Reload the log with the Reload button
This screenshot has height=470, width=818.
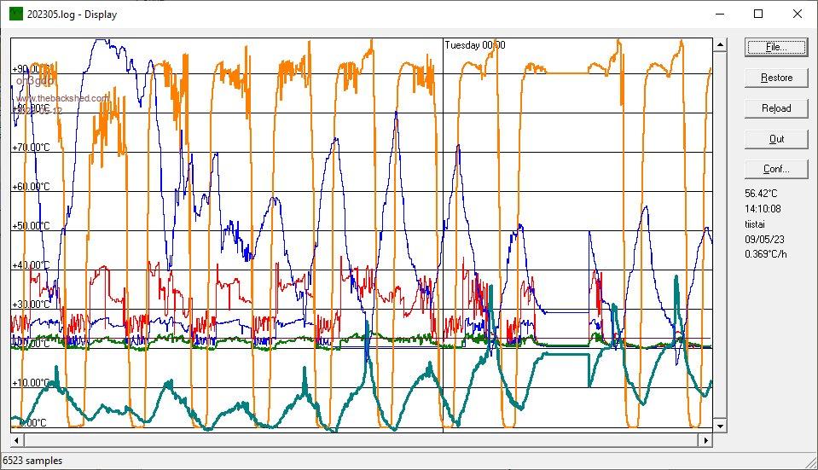pos(775,108)
